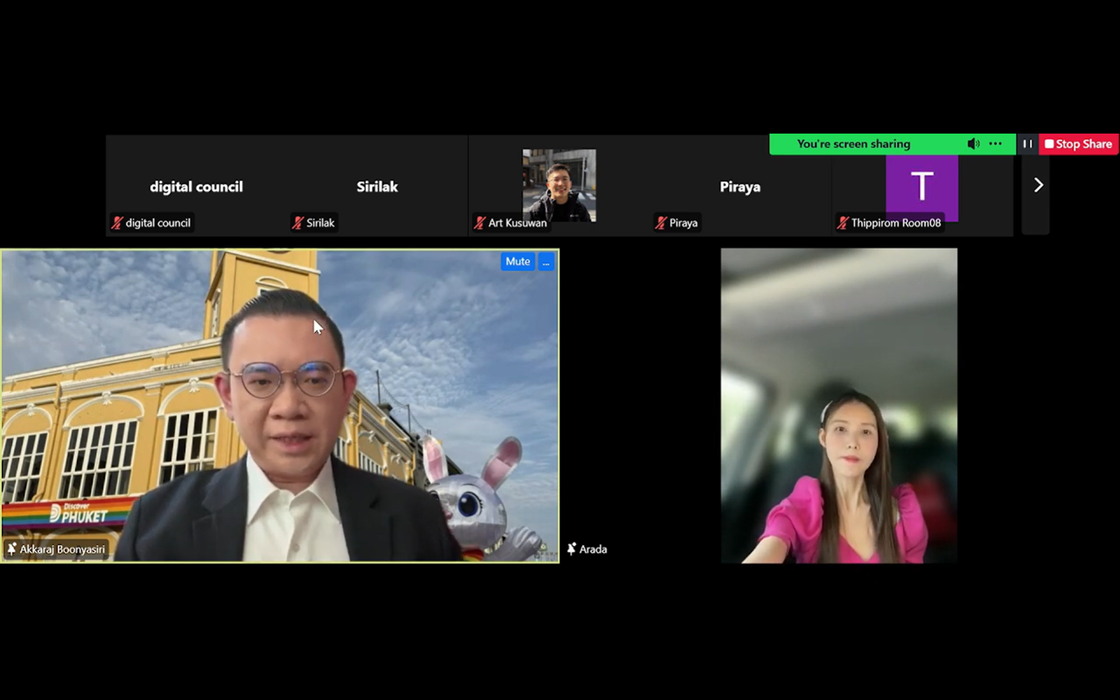Open more options on Akkaraj's video
This screenshot has width=1120, height=700.
(546, 262)
